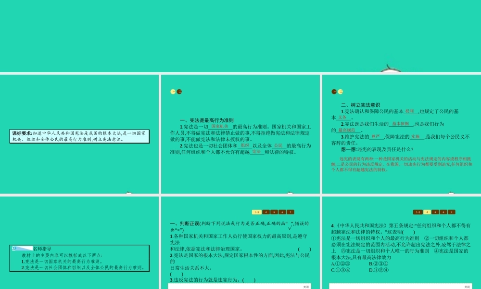
Task: Click the brown 一 circle on the 树立宪法意识 slide
Action: pos(334,92)
